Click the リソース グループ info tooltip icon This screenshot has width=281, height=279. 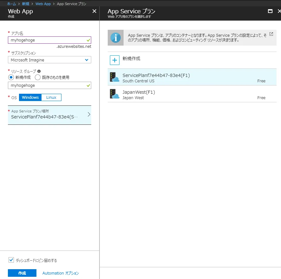tap(39, 71)
